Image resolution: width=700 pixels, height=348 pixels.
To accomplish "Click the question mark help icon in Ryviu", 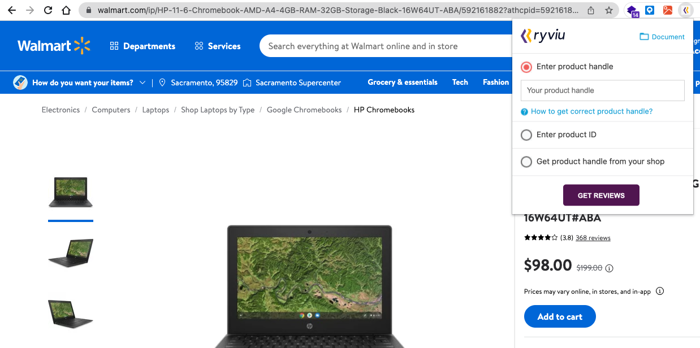I will pyautogui.click(x=524, y=112).
